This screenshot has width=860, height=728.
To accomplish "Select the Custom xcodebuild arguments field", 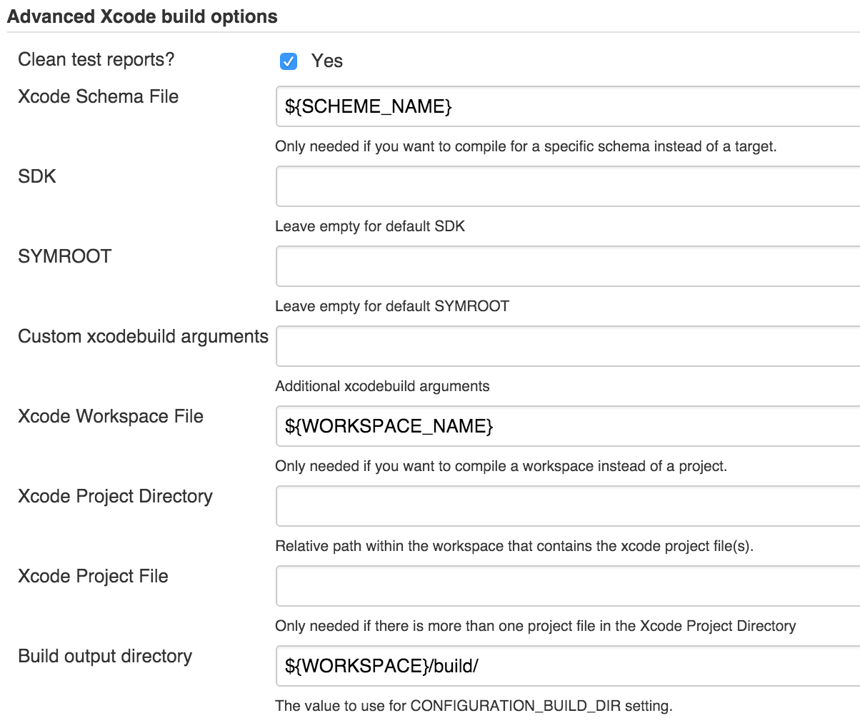I will [568, 347].
